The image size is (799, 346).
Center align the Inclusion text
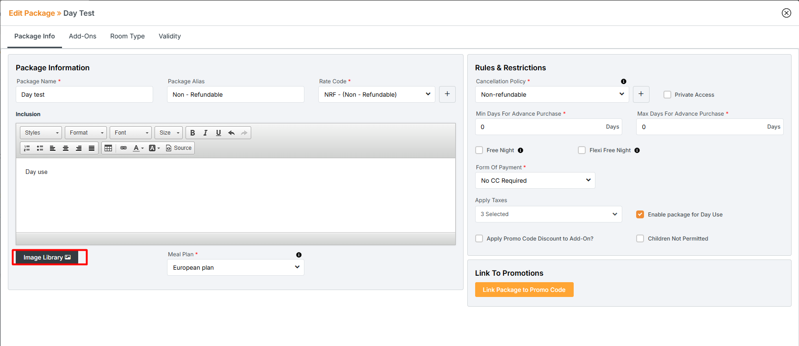coord(66,148)
